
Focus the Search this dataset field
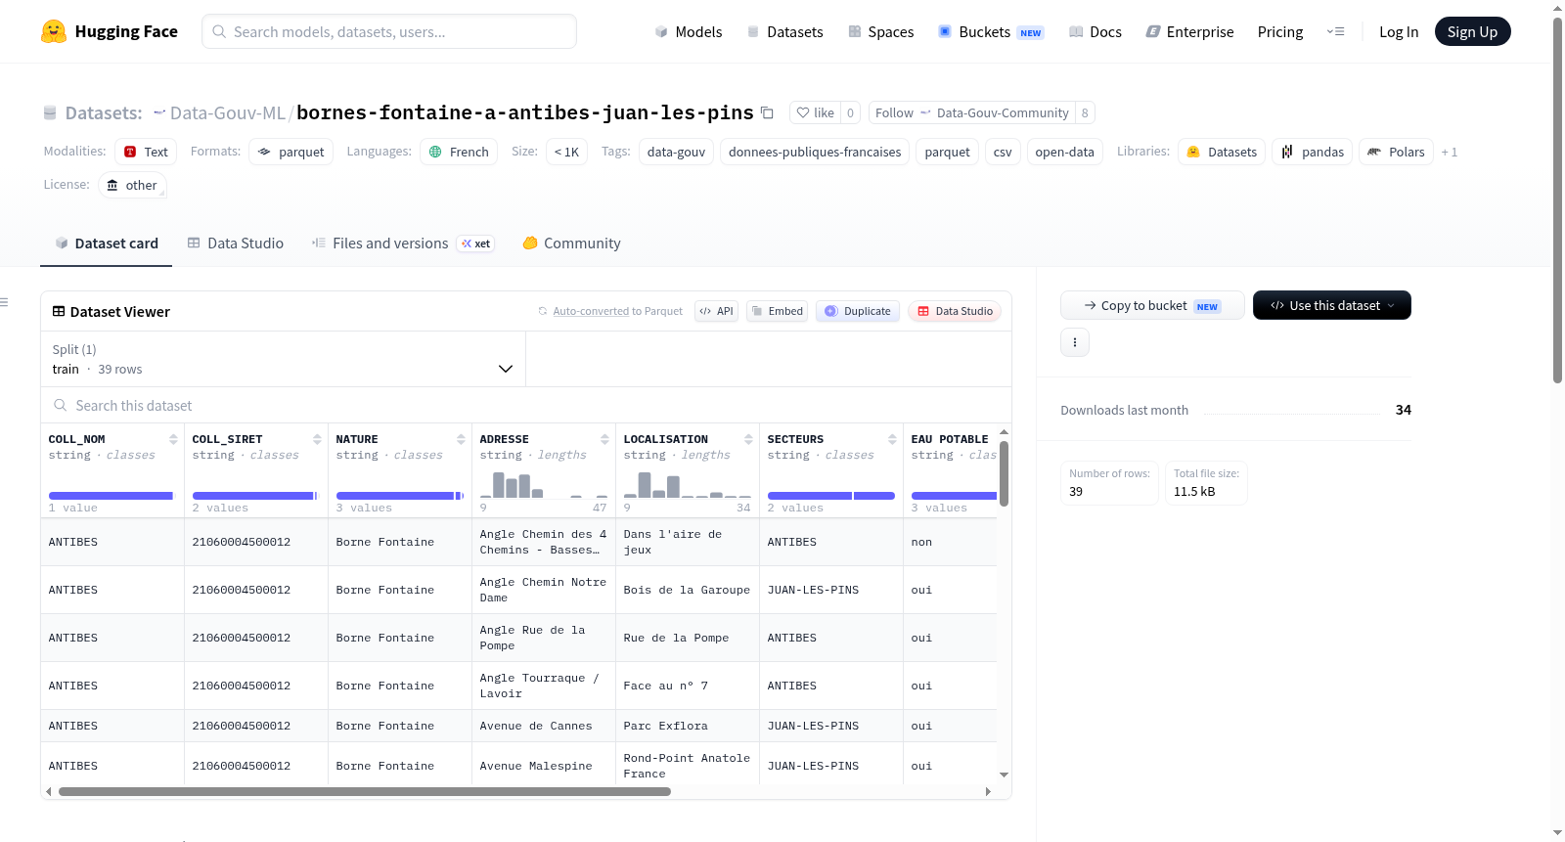click(526, 405)
